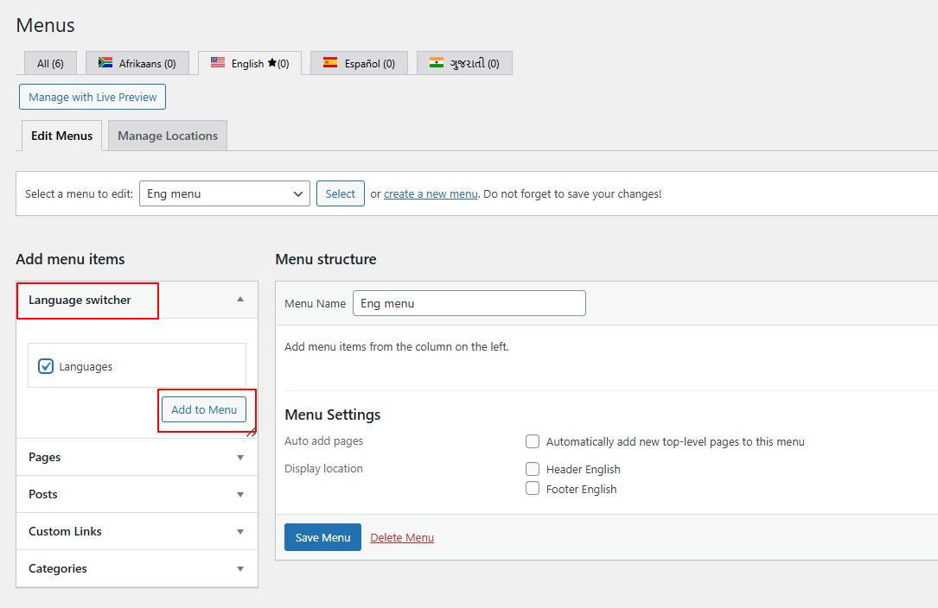Click the Save Menu button
Image resolution: width=938 pixels, height=608 pixels.
pyautogui.click(x=322, y=537)
